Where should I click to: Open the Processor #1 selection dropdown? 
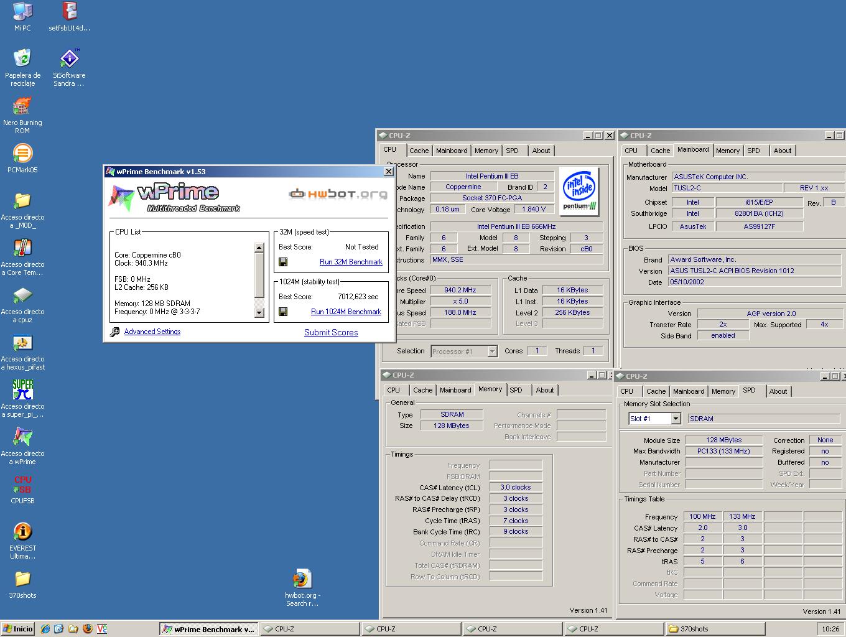click(x=492, y=351)
